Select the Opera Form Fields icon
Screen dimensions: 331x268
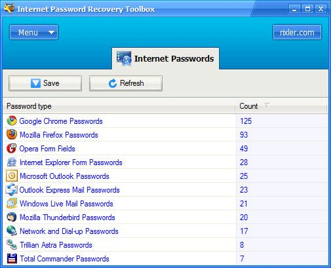[12, 149]
